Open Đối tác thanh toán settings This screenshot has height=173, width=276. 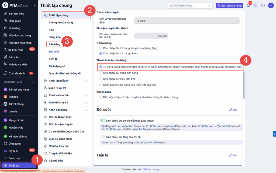(x=60, y=117)
